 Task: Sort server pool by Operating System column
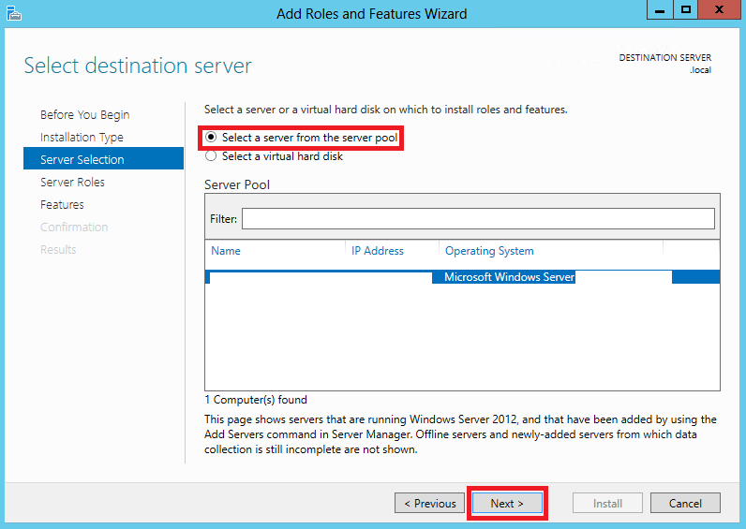click(489, 251)
